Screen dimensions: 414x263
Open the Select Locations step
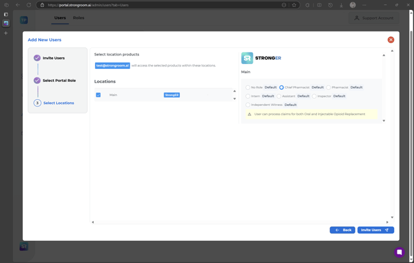[x=58, y=103]
